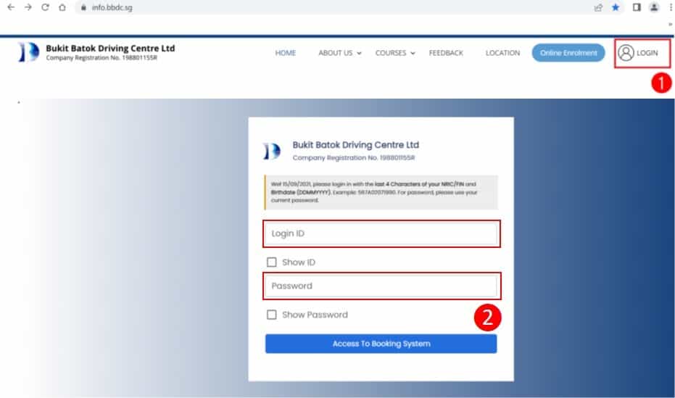Expand the COURSES dropdown menu
The image size is (675, 398).
pyautogui.click(x=394, y=53)
